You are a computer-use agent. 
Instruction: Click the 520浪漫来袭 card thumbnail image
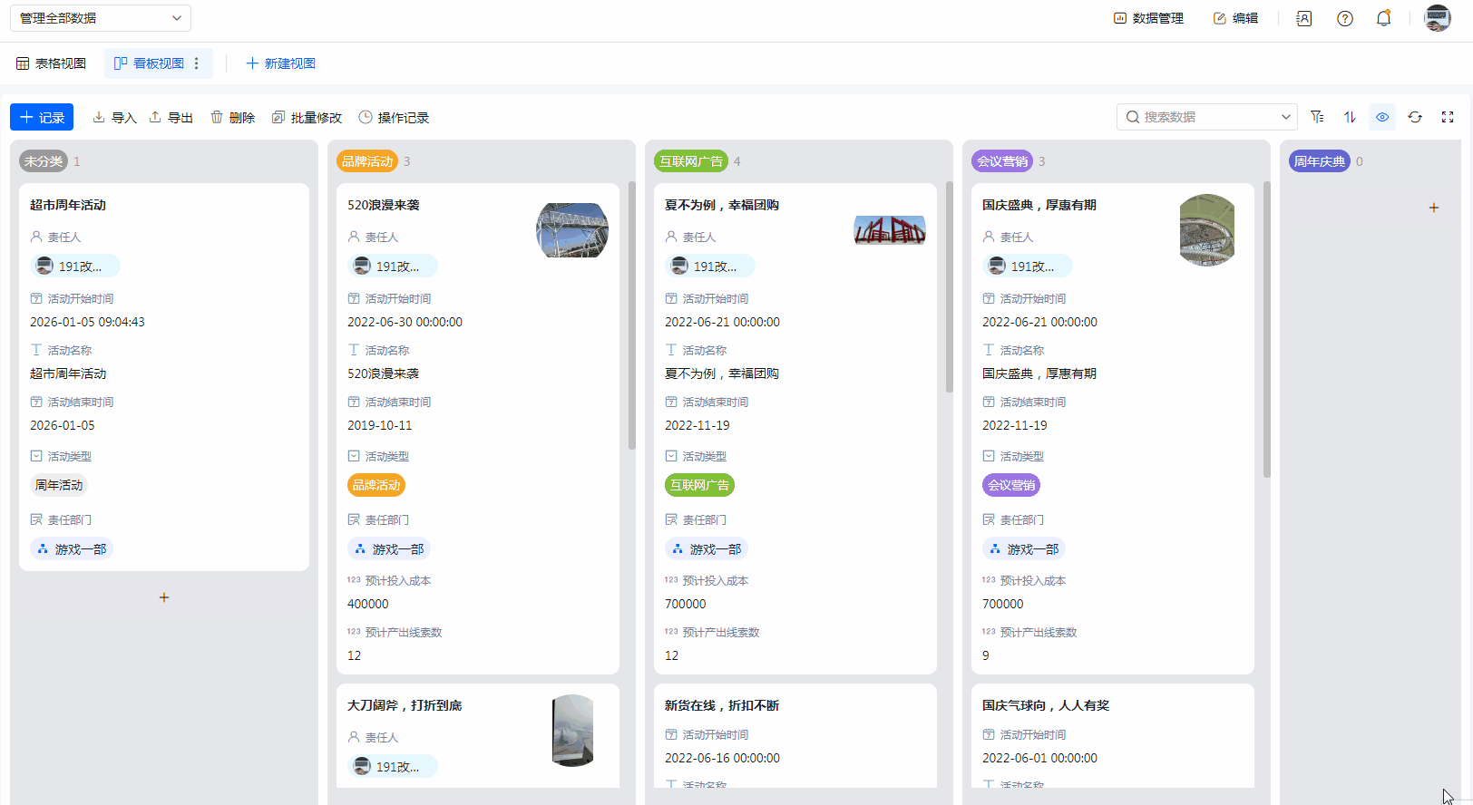pos(571,230)
